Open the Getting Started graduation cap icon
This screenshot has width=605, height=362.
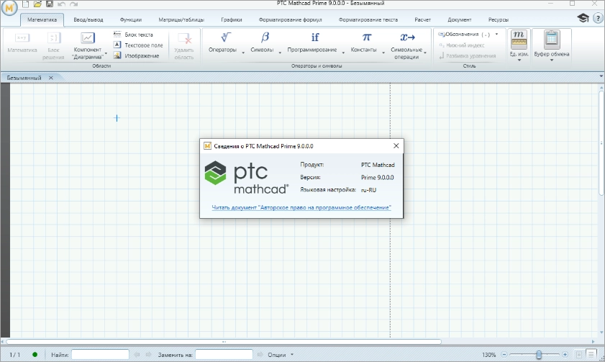(x=583, y=18)
